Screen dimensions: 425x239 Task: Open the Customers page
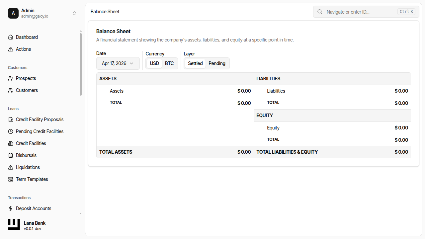[x=27, y=90]
